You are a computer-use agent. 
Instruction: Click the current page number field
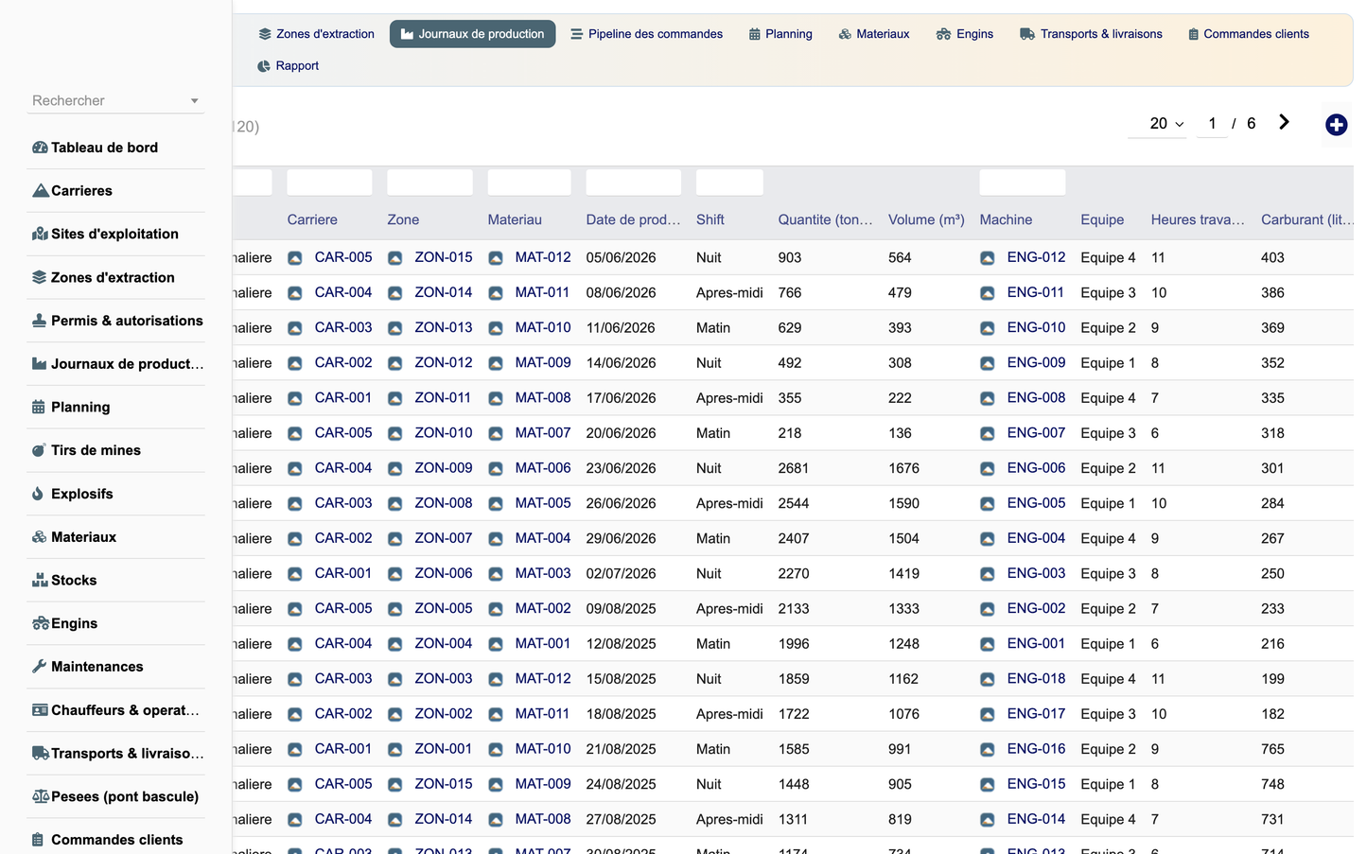pyautogui.click(x=1212, y=124)
